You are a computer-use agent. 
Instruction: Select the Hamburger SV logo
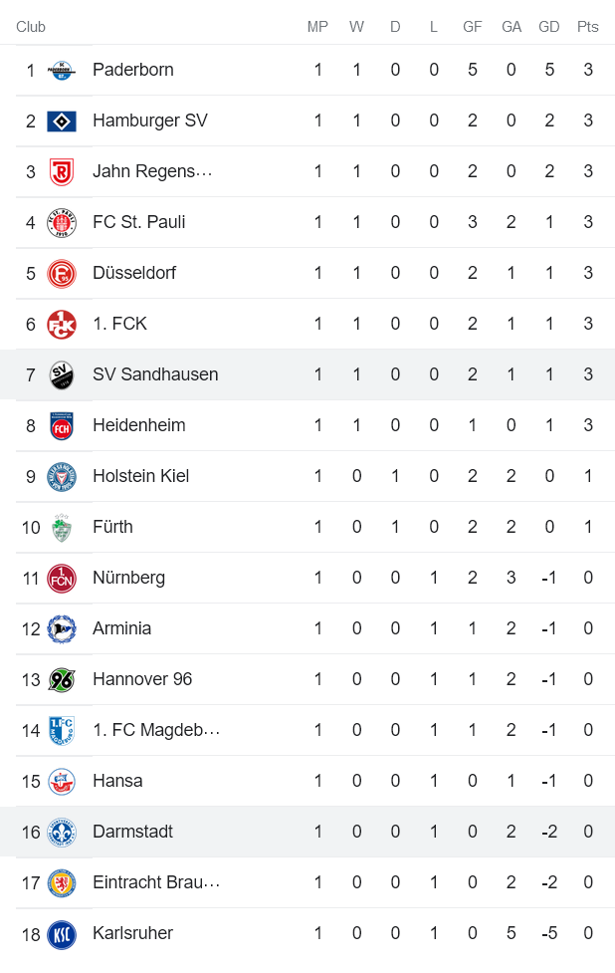(x=60, y=121)
